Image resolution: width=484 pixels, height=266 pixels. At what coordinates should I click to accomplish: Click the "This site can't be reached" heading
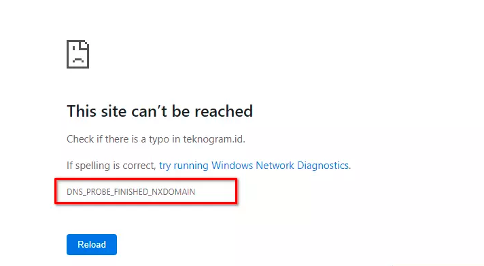(160, 111)
